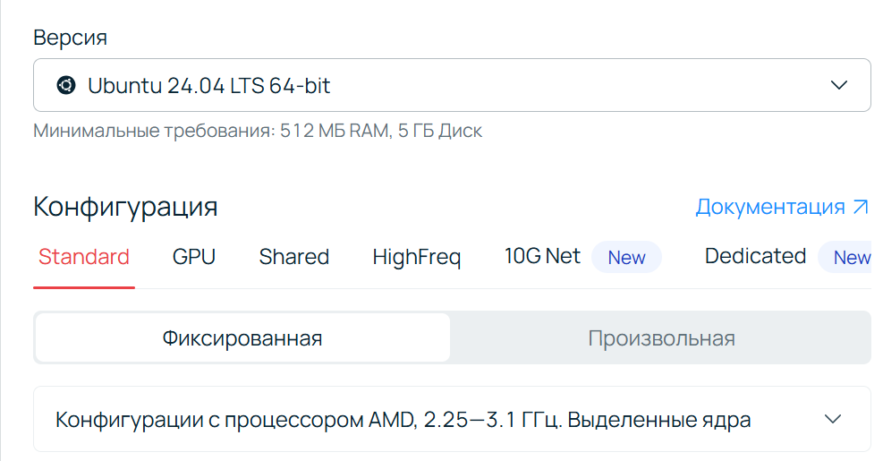Click the arrow icon next to Документация

pos(861,207)
